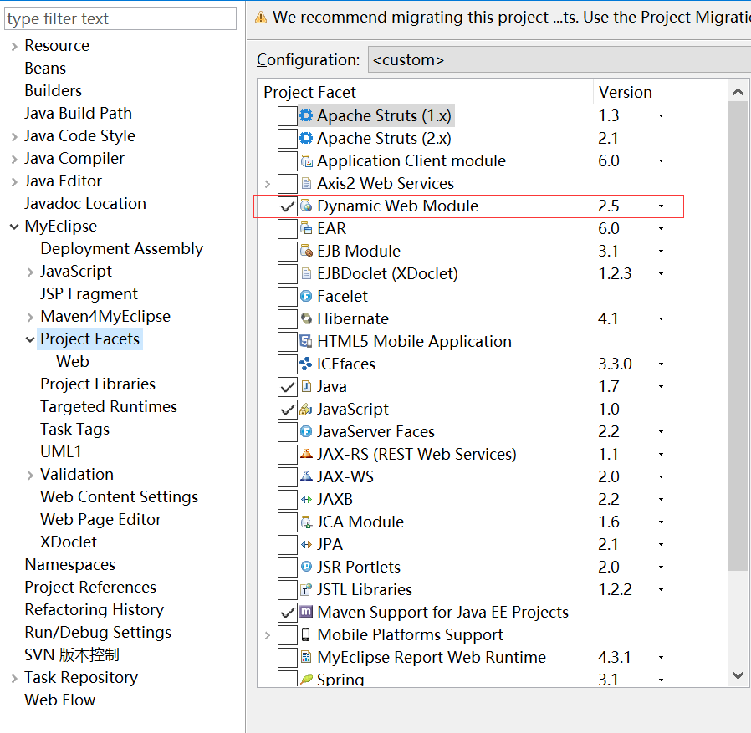
Task: Click the filter text input field
Action: 120,18
